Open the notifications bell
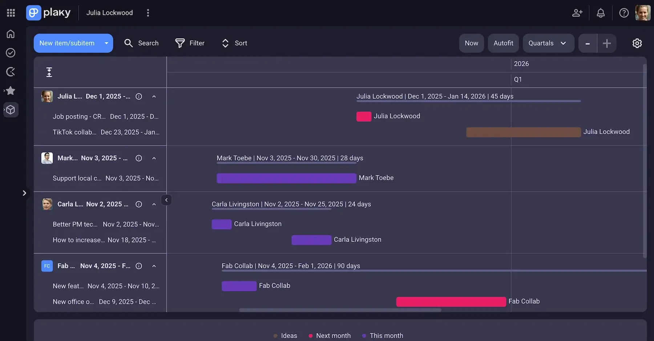654x341 pixels. pyautogui.click(x=601, y=13)
